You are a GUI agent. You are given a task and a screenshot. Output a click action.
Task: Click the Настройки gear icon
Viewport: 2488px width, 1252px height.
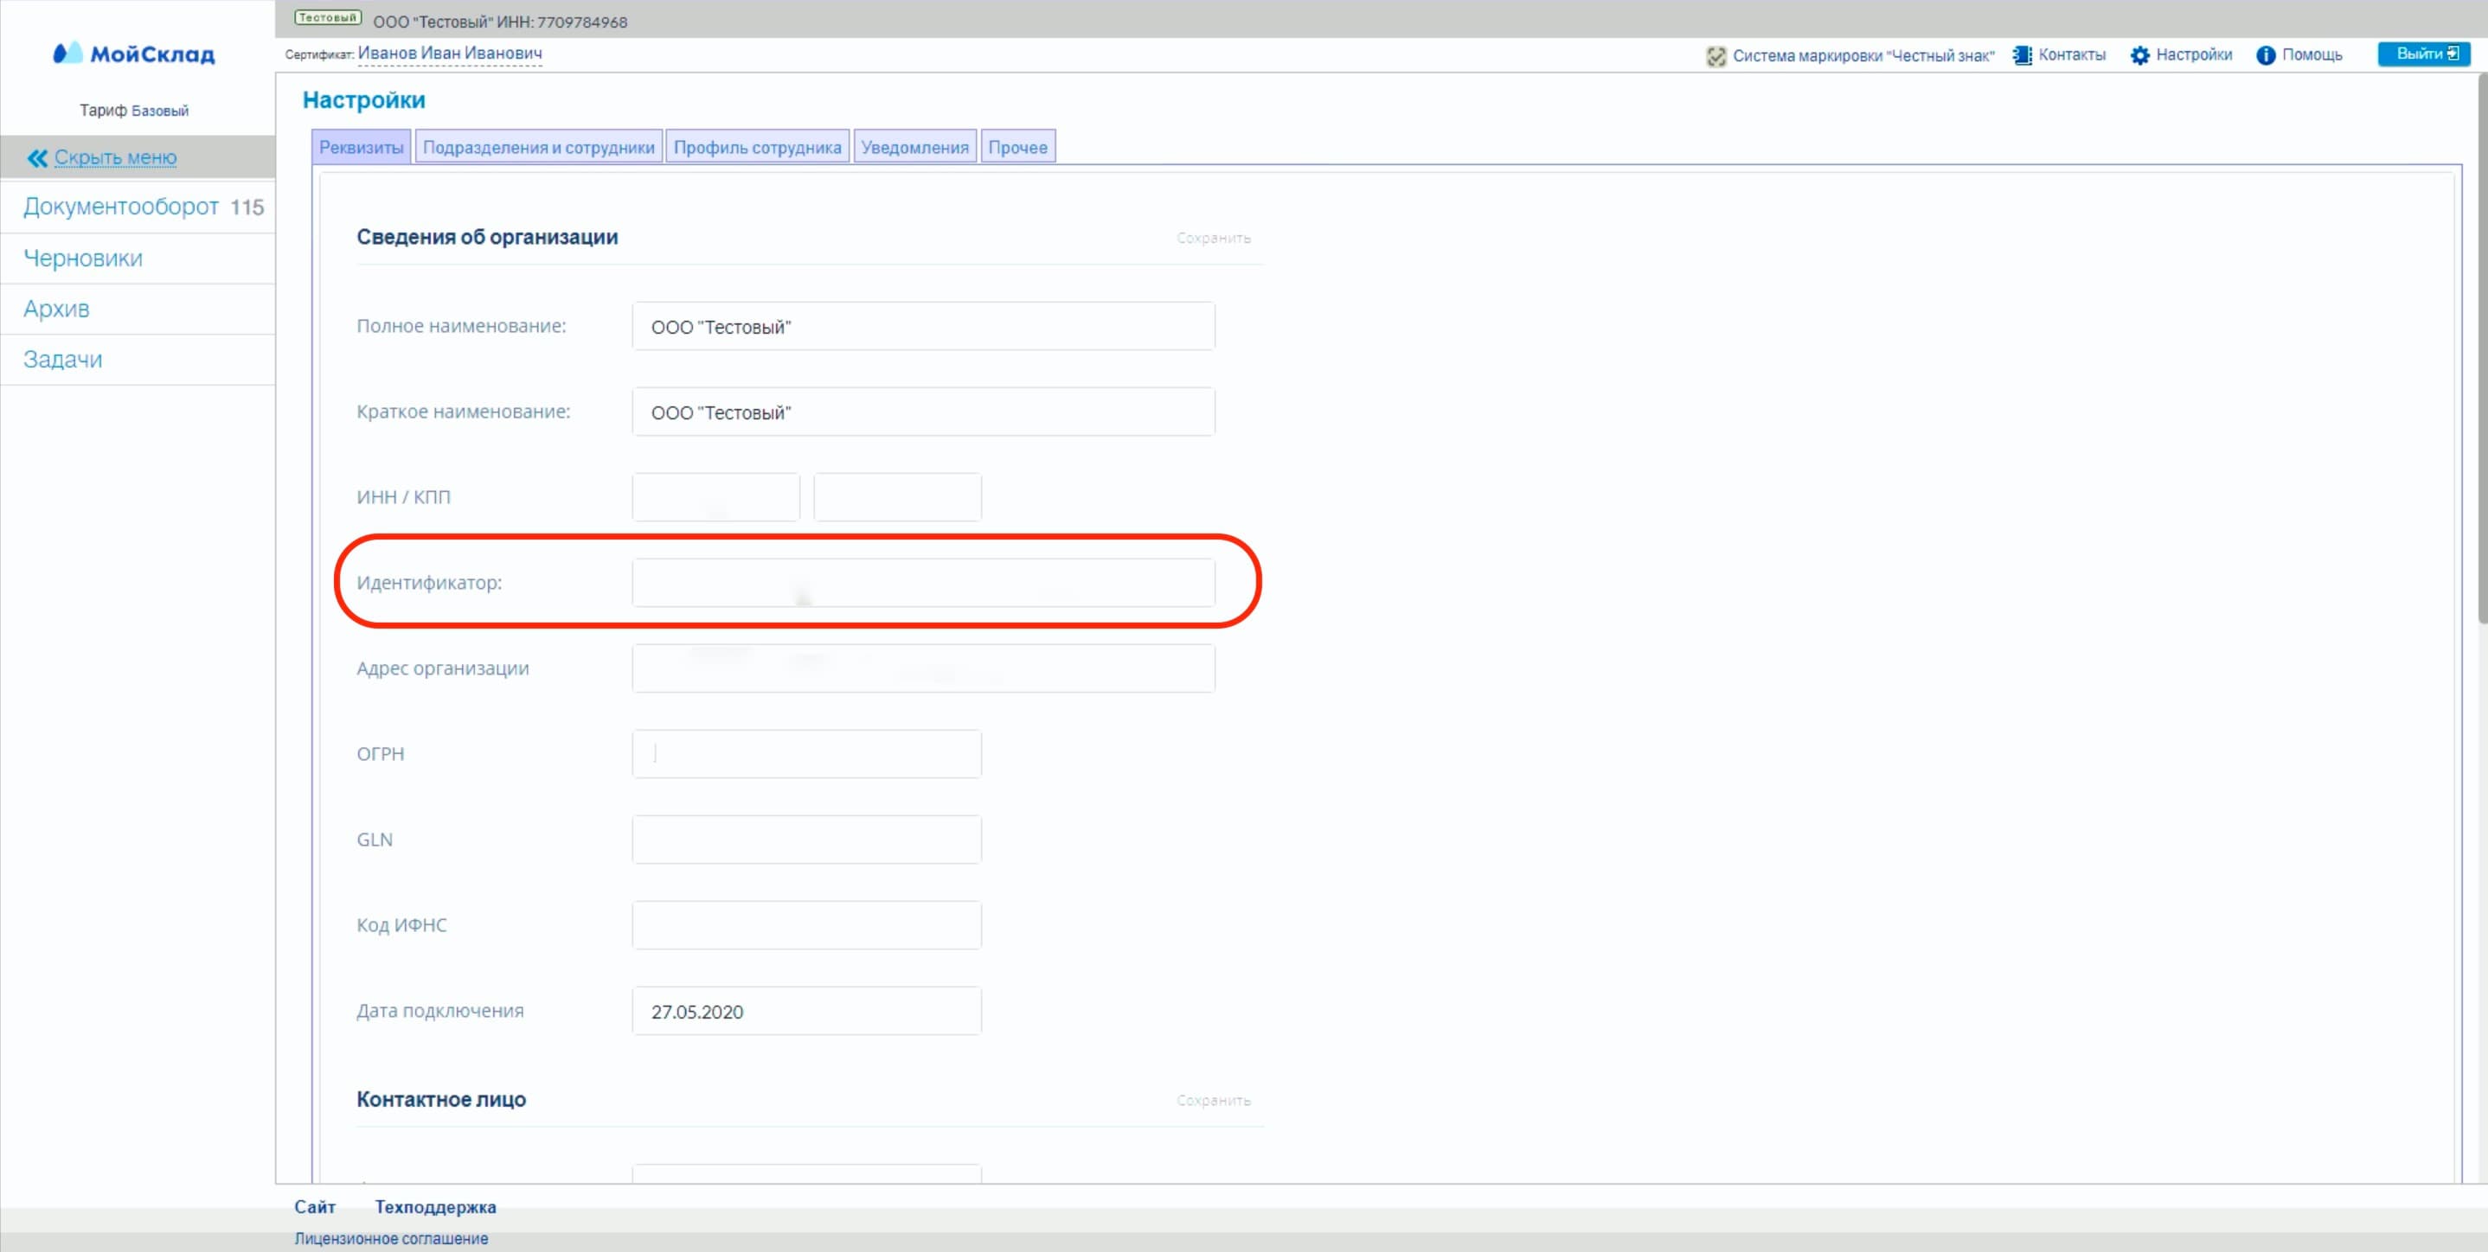2139,55
